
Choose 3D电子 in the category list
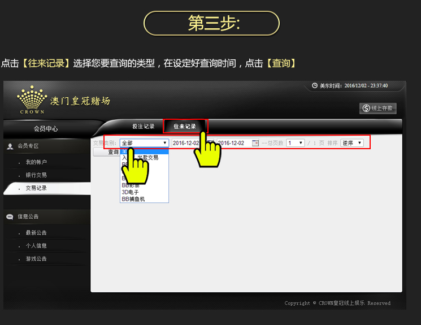pos(131,192)
